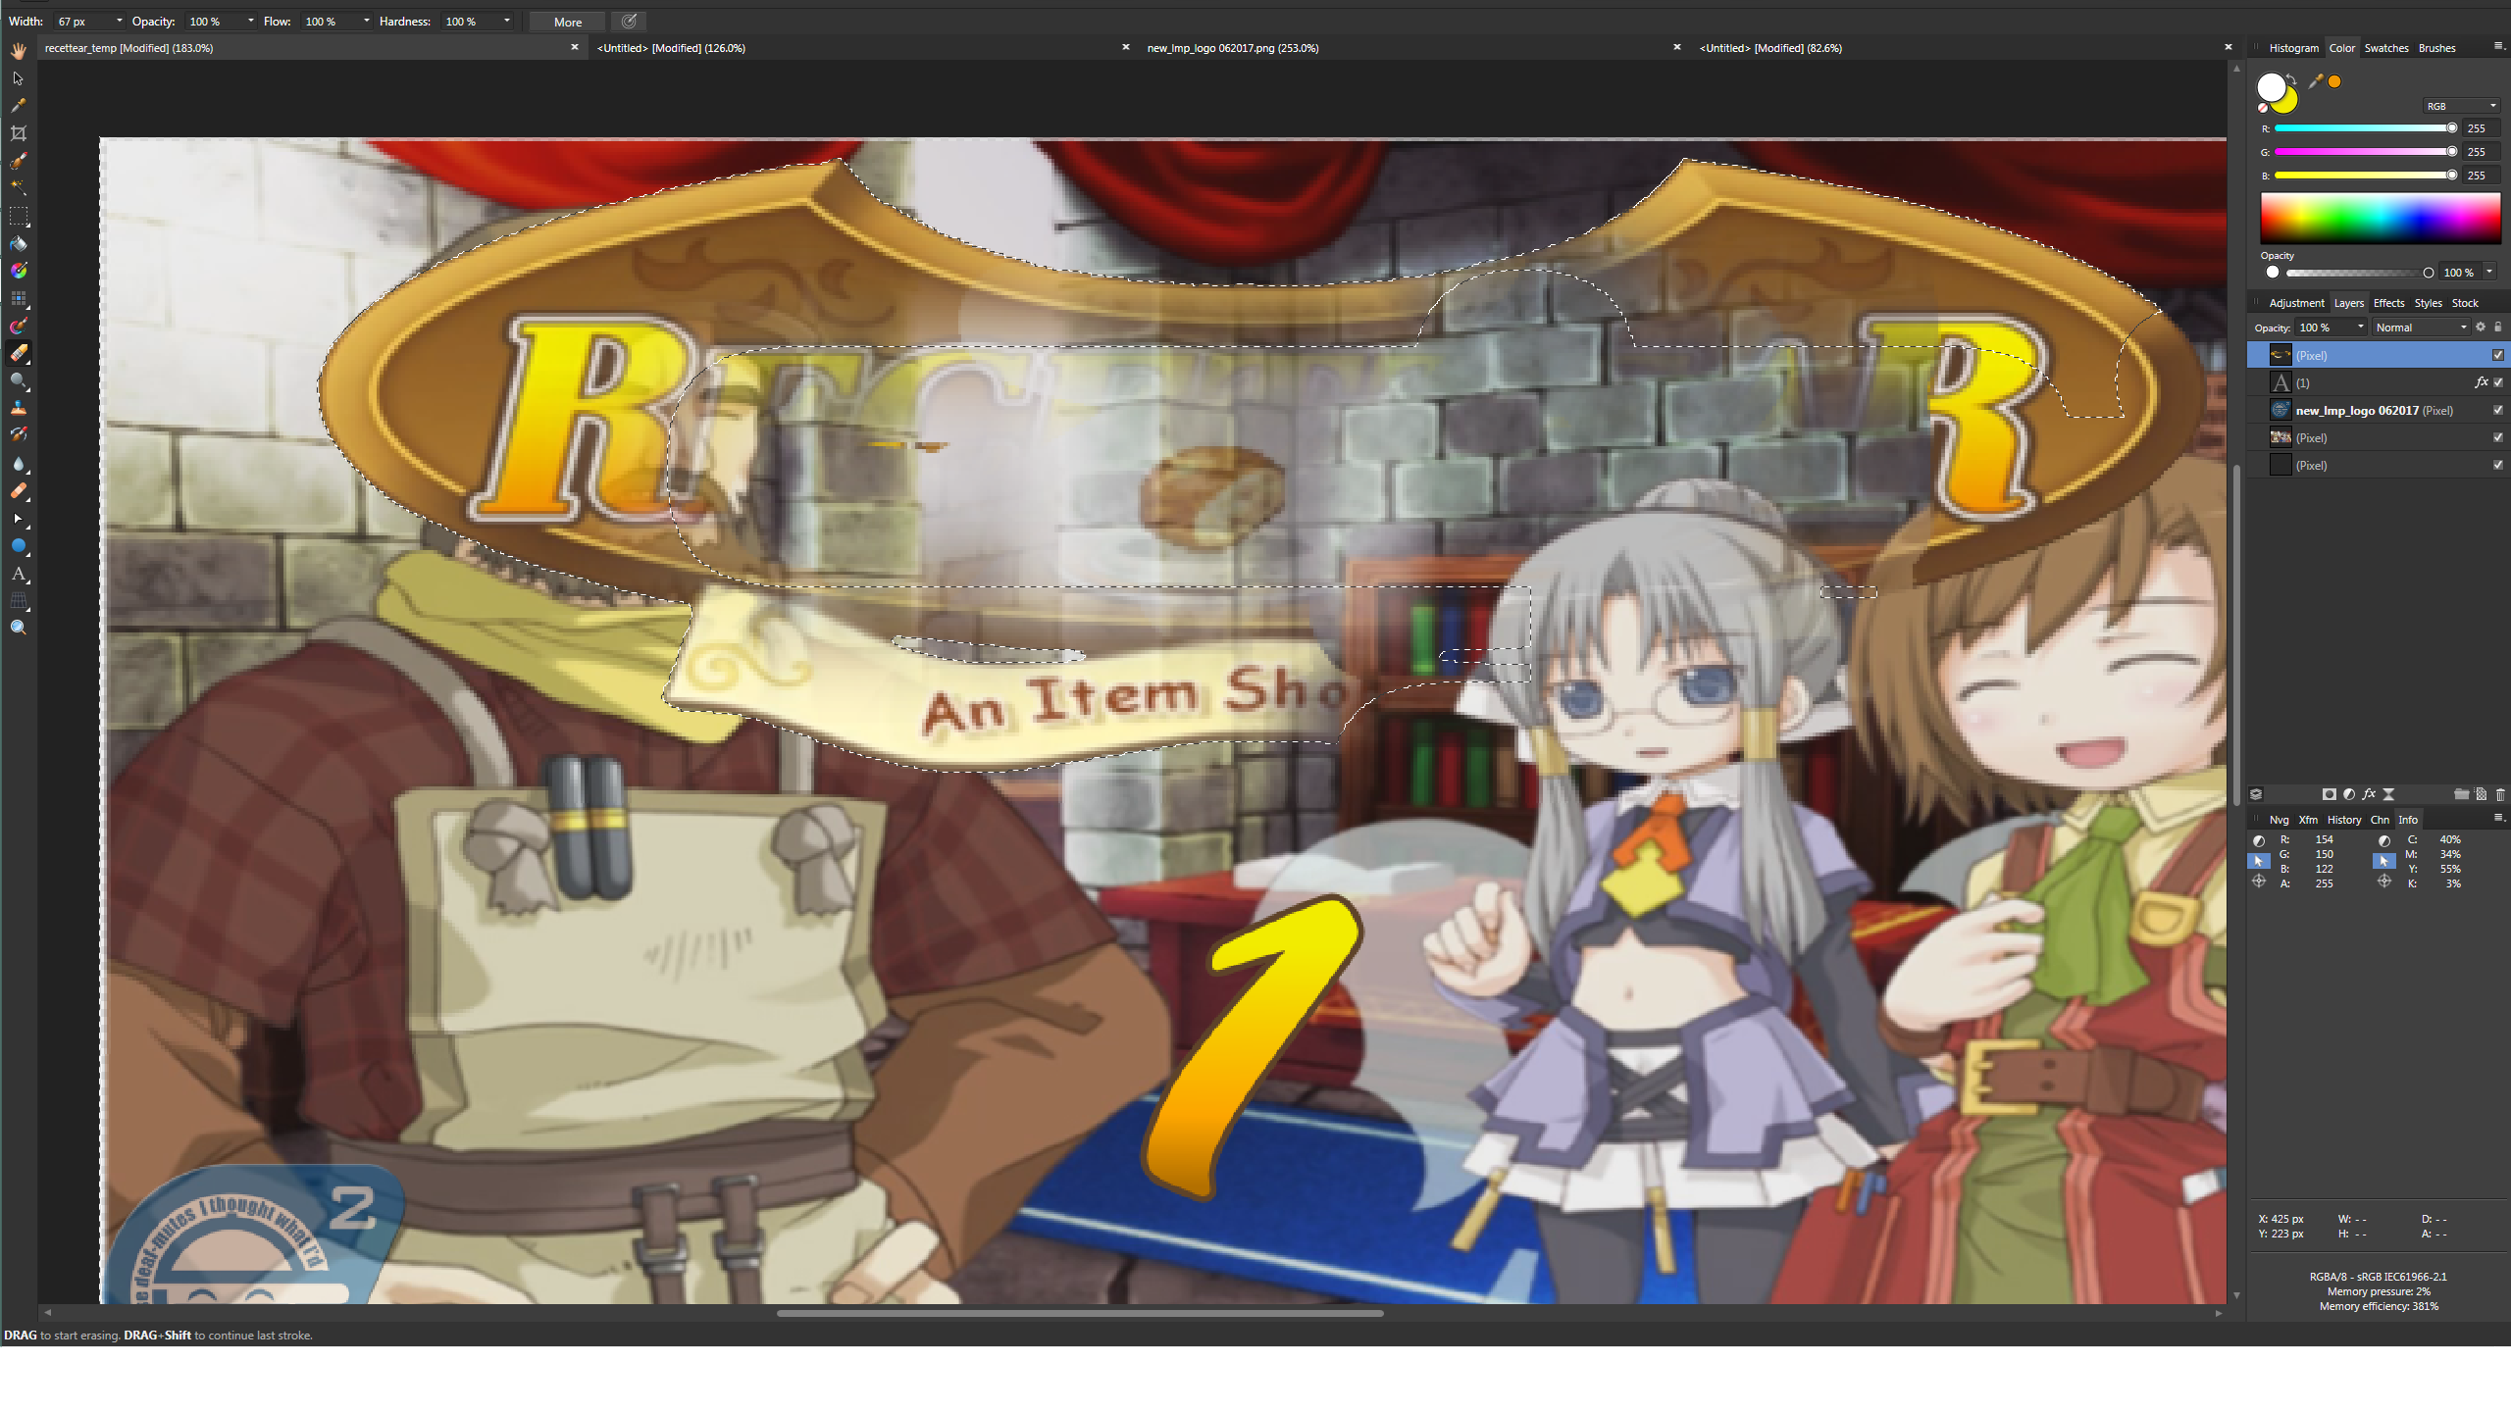Hide the selected top (Pixel) layer
This screenshot has height=1412, width=2511.
(2498, 356)
